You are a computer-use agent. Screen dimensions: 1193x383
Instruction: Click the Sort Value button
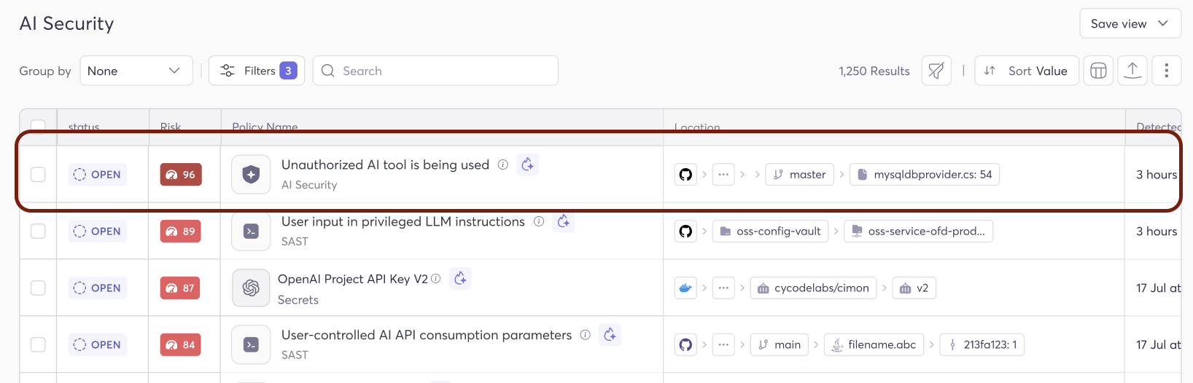click(1027, 71)
